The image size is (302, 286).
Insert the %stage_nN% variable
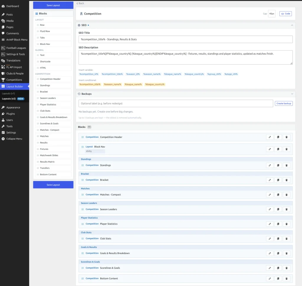[x=231, y=74]
